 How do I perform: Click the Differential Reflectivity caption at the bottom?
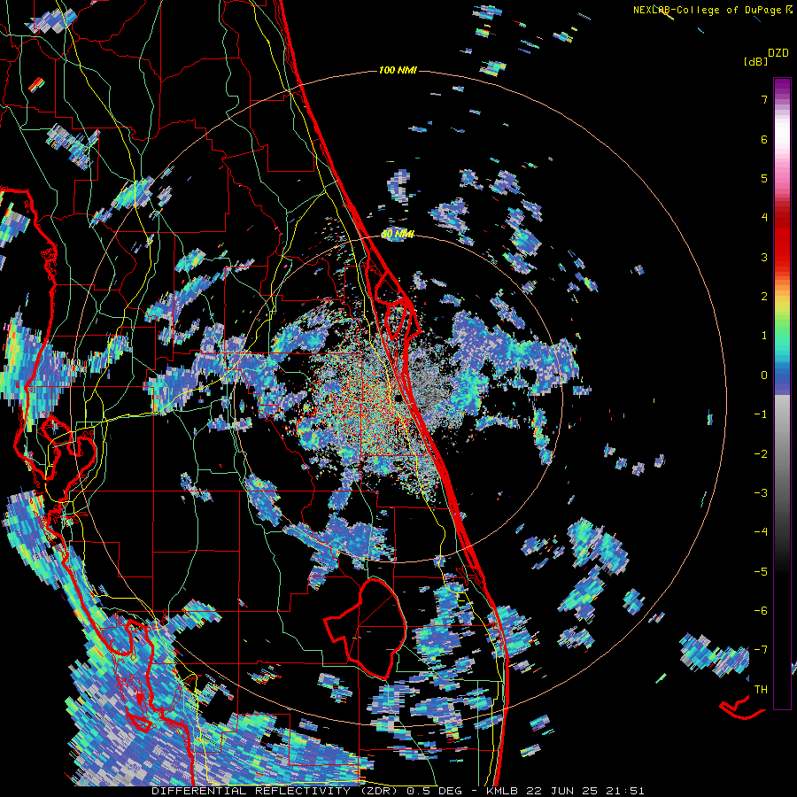(398, 791)
